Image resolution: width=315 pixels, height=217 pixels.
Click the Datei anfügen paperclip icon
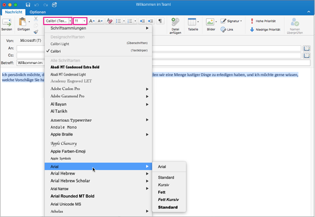(175, 22)
